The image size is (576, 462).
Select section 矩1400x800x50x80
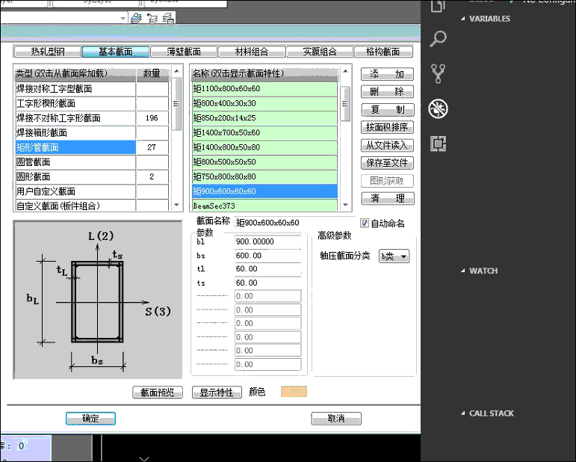(264, 147)
